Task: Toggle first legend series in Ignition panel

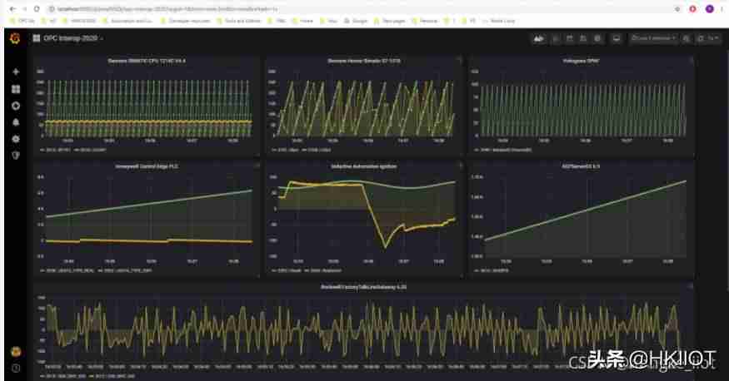Action: tap(286, 270)
